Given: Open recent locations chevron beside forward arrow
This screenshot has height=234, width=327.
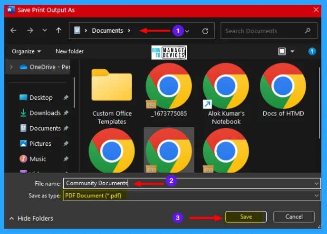Looking at the screenshot, I should coord(45,30).
